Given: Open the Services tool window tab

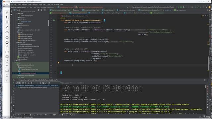Looking at the screenshot, I should (65, 115).
